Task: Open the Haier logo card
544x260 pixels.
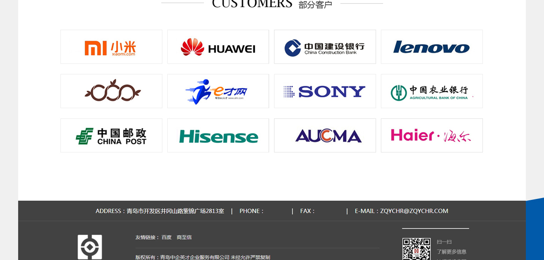Action: coord(432,135)
